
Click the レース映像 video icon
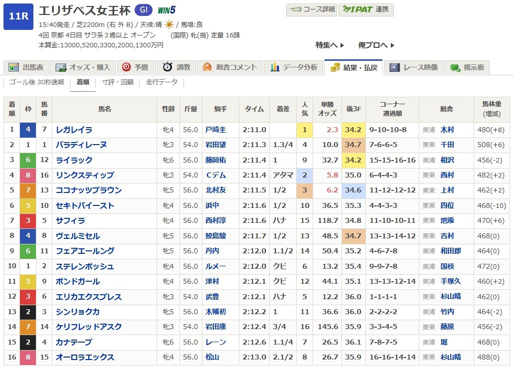pyautogui.click(x=395, y=67)
